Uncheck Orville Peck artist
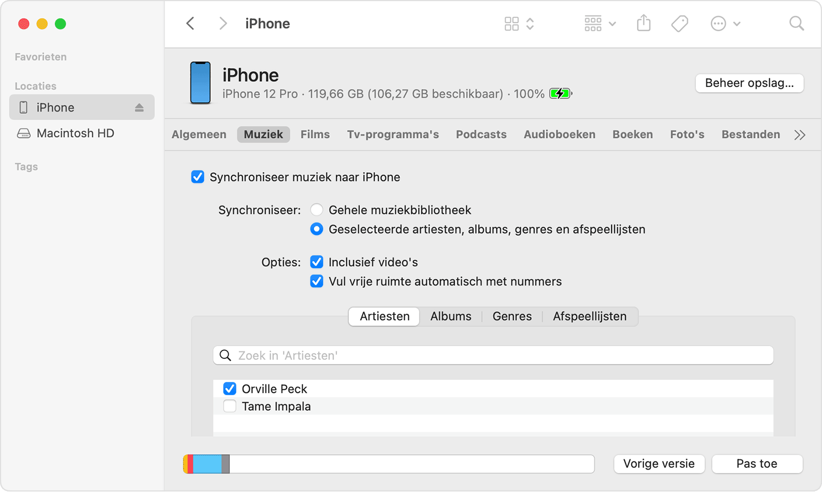 pos(230,389)
